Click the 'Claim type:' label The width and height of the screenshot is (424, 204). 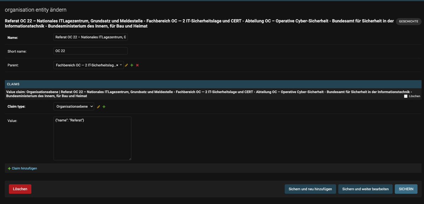[x=16, y=106]
